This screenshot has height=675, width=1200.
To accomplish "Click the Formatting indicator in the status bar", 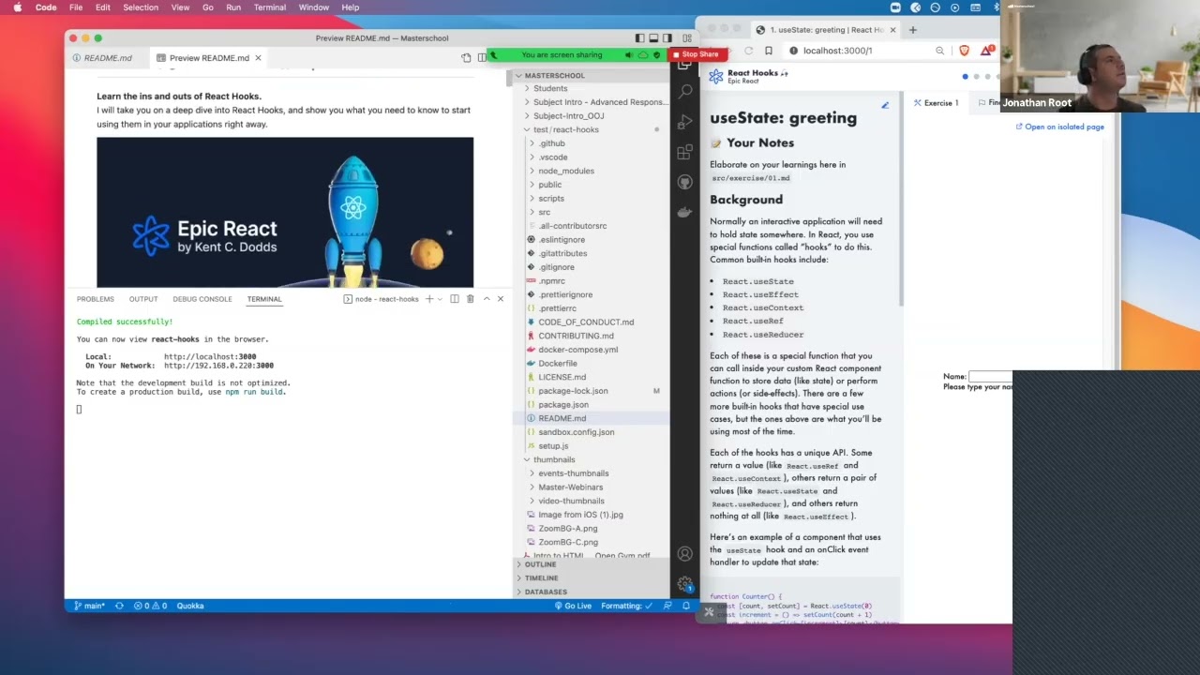I will click(x=627, y=606).
